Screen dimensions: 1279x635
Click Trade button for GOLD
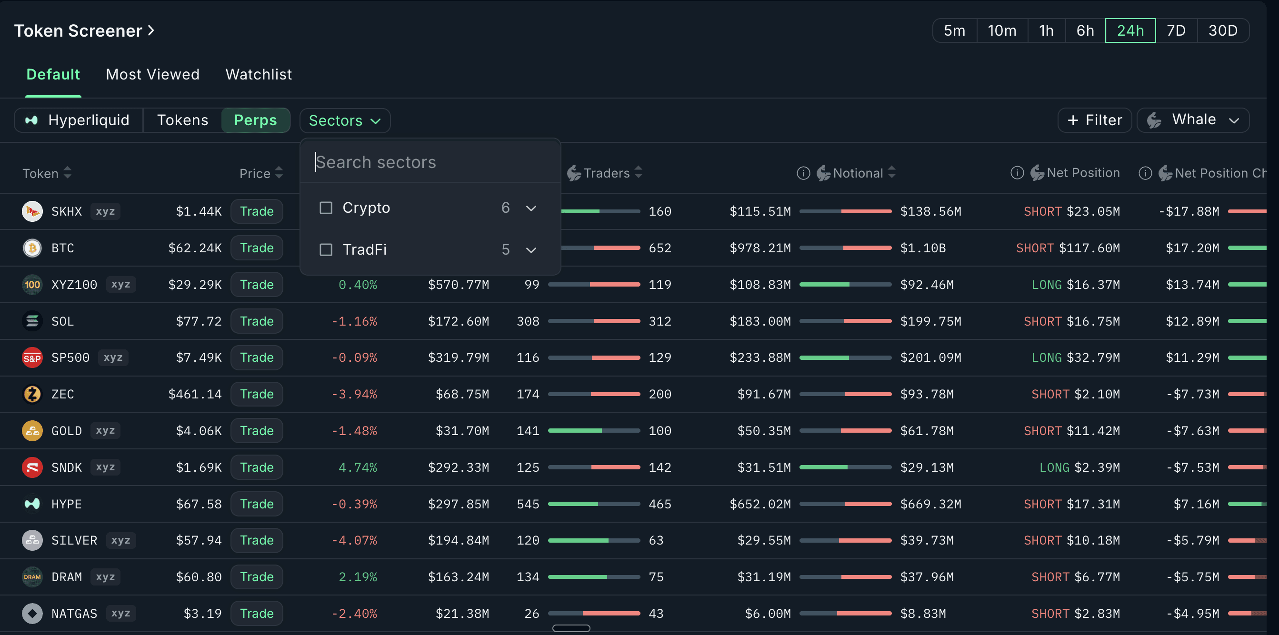(257, 430)
